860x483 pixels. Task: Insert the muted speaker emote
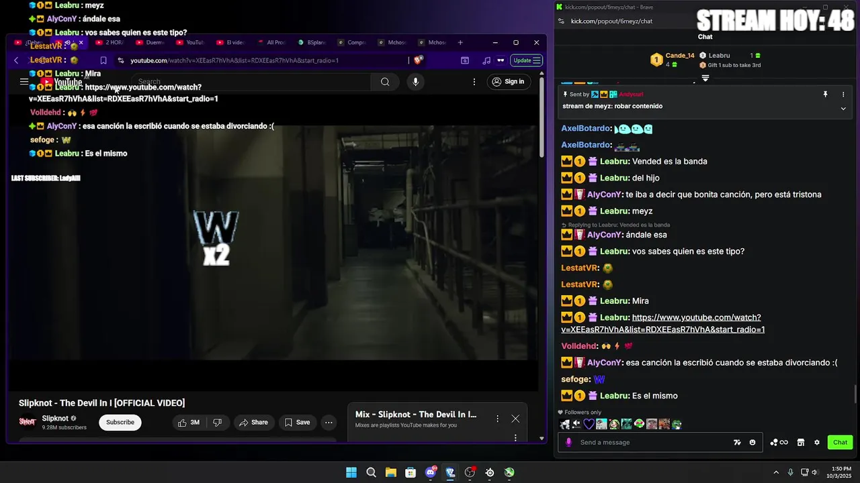[x=577, y=424]
